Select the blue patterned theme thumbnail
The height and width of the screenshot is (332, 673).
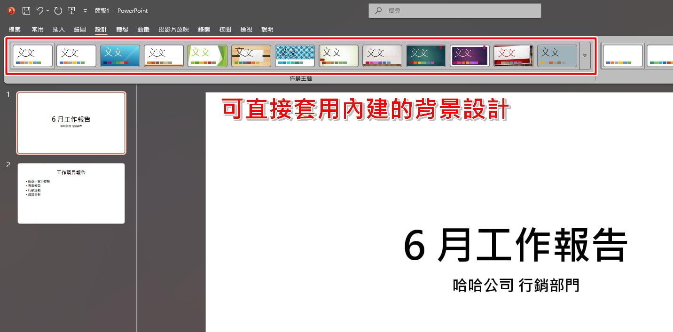[x=295, y=56]
